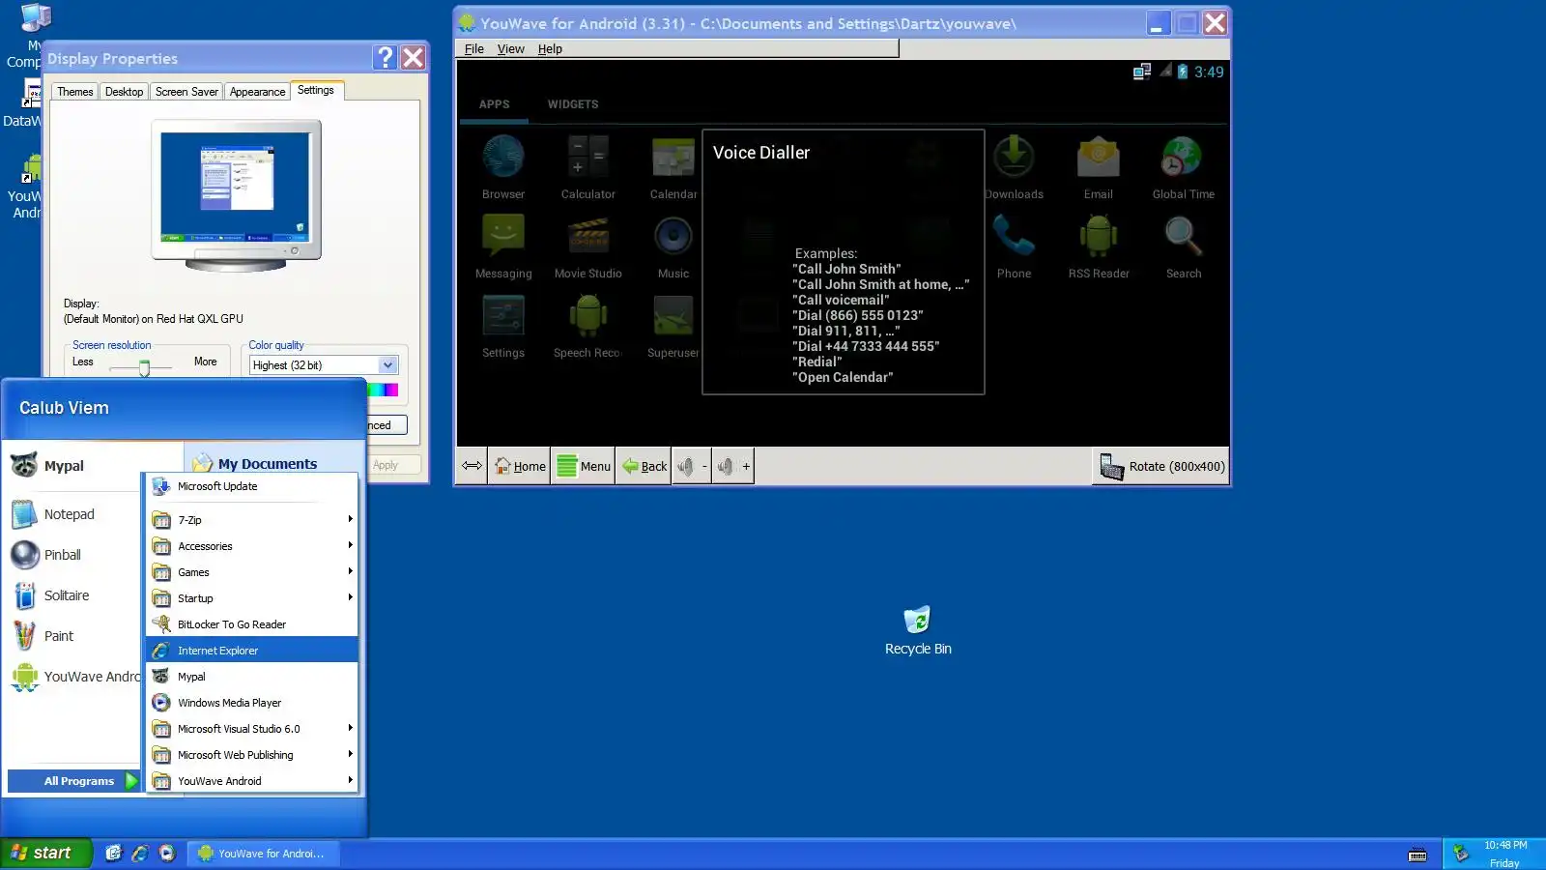Click the Windows Media Player quick launch icon
The width and height of the screenshot is (1546, 870).
[167, 853]
